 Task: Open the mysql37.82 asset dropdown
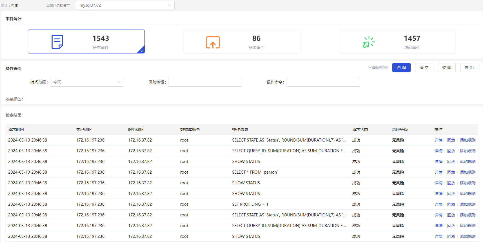click(x=125, y=5)
